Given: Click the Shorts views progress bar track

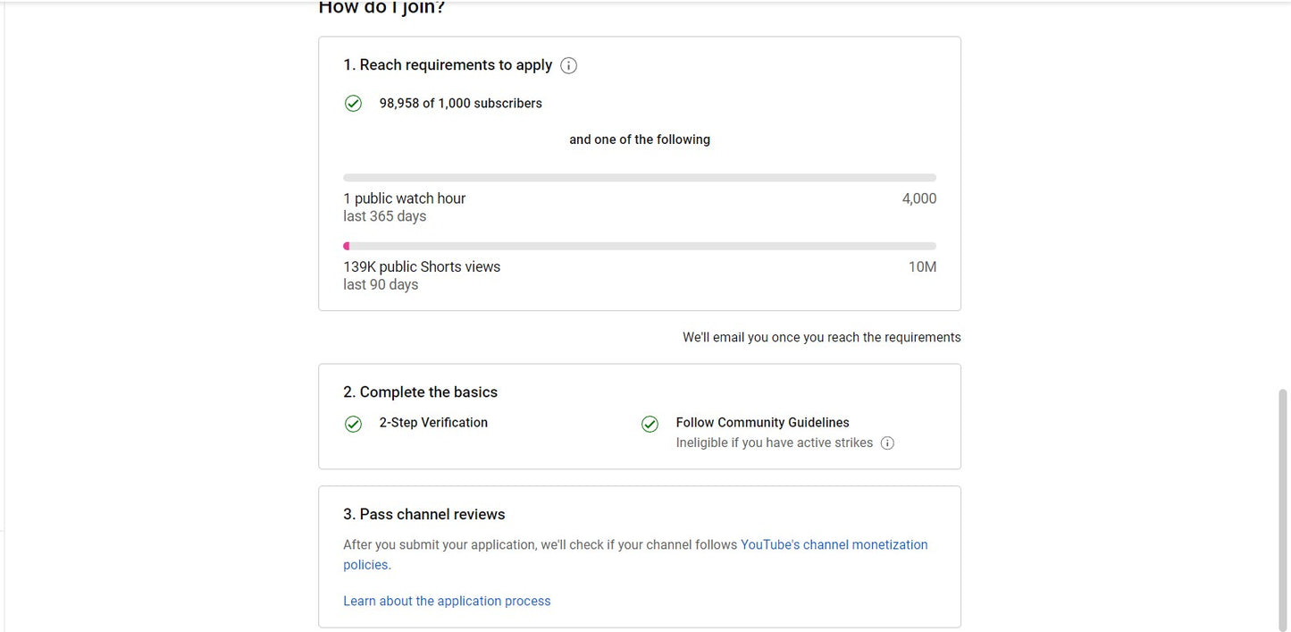Looking at the screenshot, I should click(x=640, y=246).
